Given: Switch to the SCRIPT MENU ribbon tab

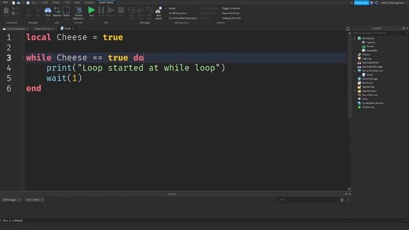Looking at the screenshot, I should click(x=106, y=3).
